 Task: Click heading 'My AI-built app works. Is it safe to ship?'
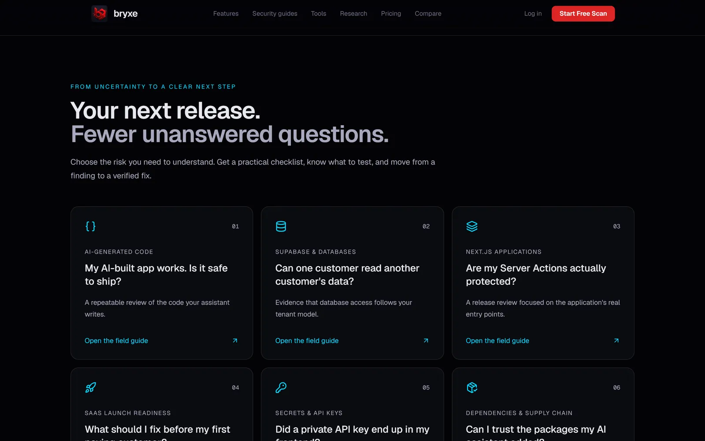click(156, 275)
